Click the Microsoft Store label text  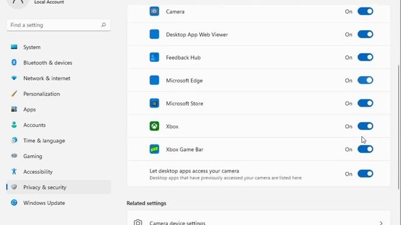(184, 103)
